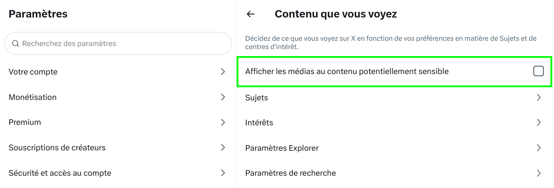Open the Votre compte settings section
Image resolution: width=554 pixels, height=188 pixels.
tap(33, 71)
